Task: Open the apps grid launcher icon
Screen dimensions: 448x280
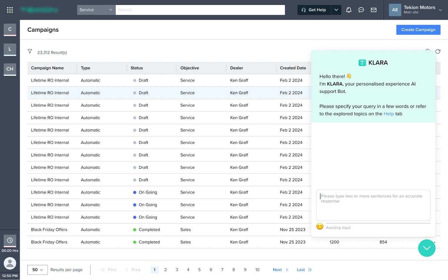Action: (10, 10)
